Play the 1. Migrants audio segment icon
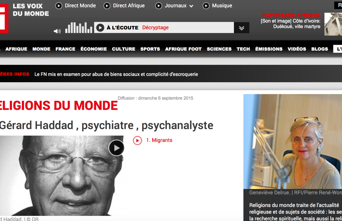 [137, 140]
